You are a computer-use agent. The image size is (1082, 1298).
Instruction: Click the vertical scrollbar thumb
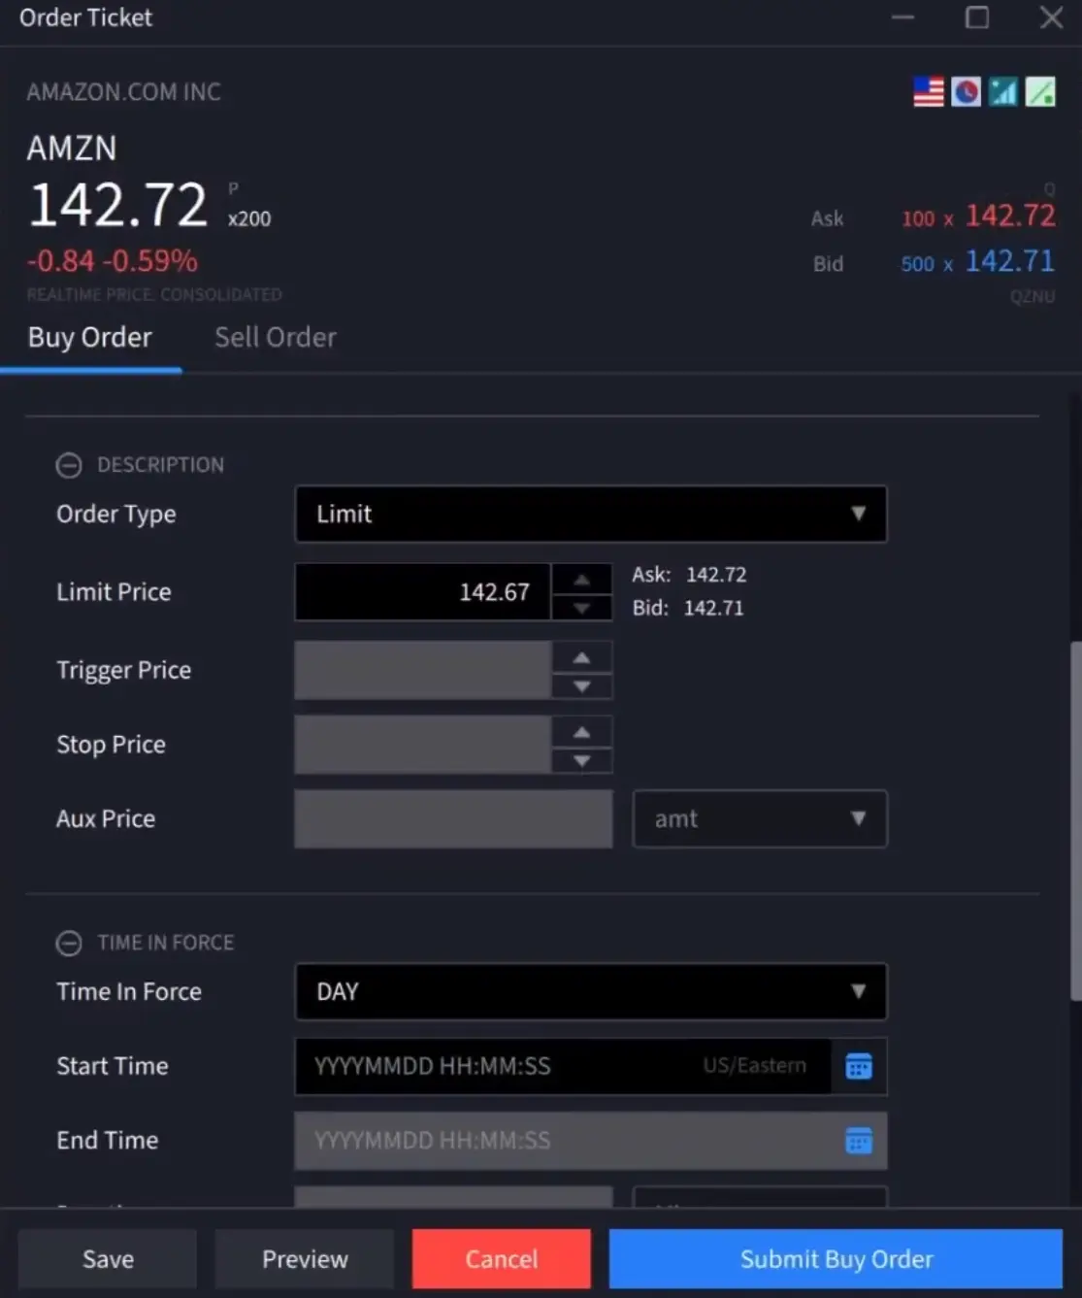click(1075, 820)
